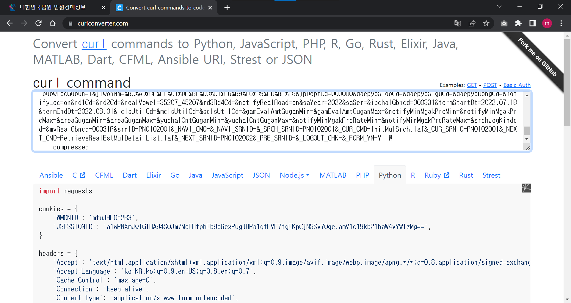Select the MATLAB language tab

coord(333,175)
